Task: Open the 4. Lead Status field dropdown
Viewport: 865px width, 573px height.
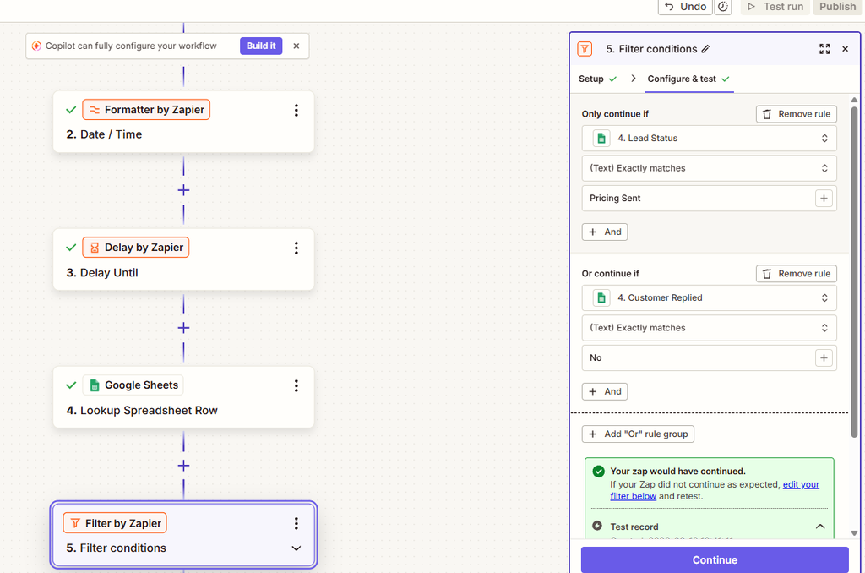Action: [x=710, y=138]
